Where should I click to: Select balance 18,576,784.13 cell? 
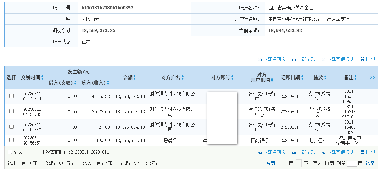(x=130, y=140)
